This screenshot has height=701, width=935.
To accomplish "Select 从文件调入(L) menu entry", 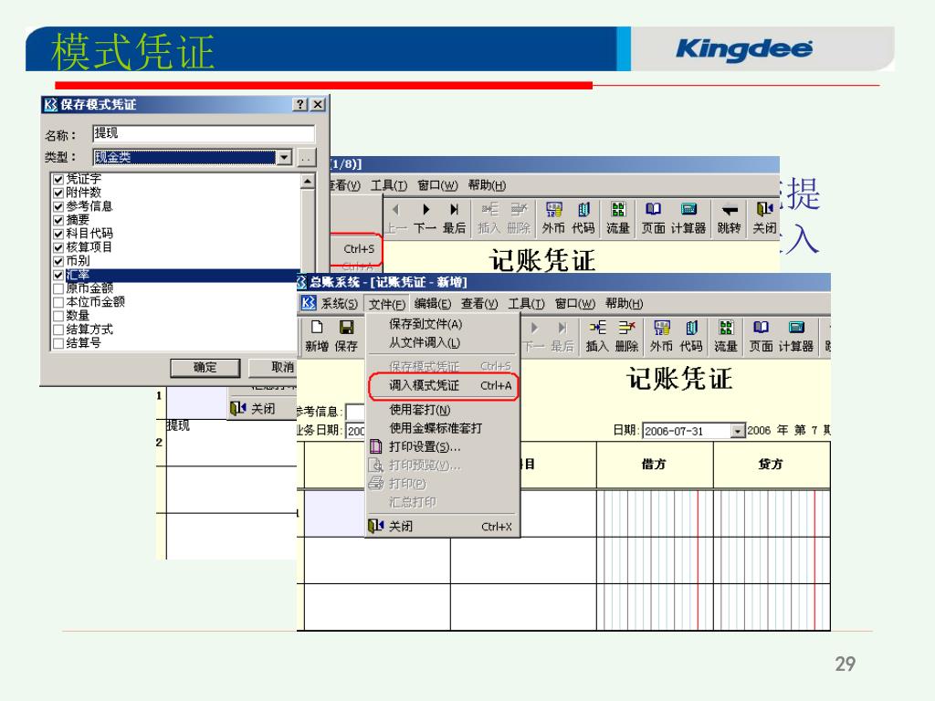I will [442, 343].
